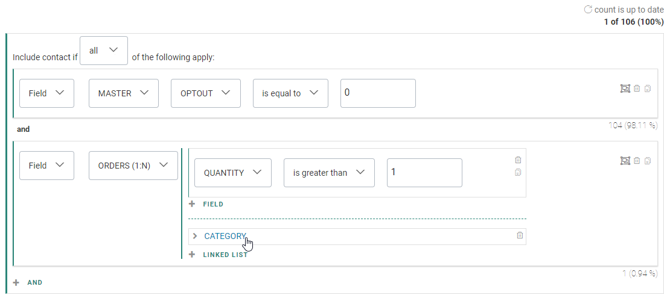Group the OPTOUT condition row
This screenshot has height=298, width=664.
pyautogui.click(x=625, y=88)
